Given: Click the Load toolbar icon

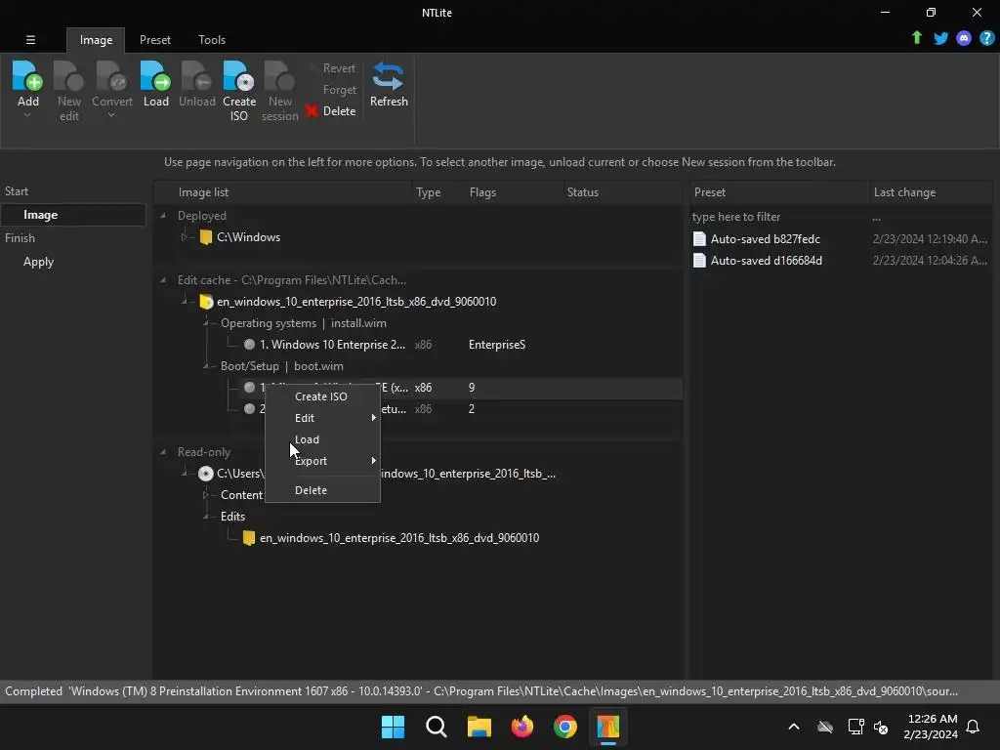Looking at the screenshot, I should pyautogui.click(x=155, y=75).
